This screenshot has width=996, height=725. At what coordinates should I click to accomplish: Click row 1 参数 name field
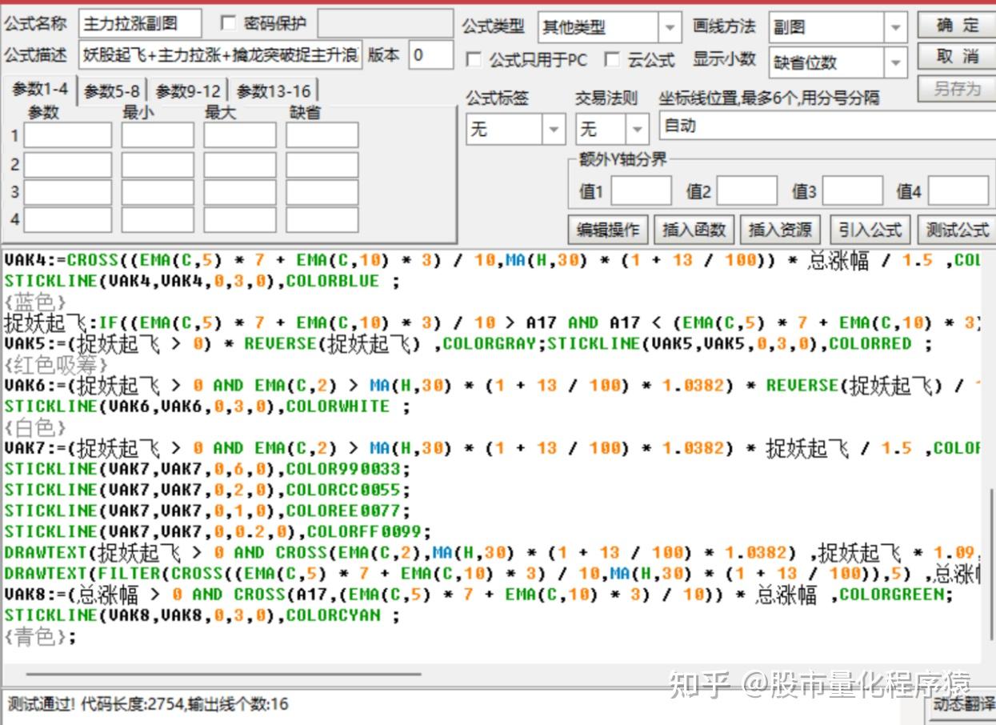[67, 135]
